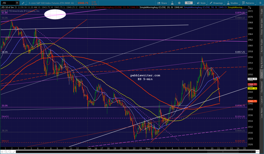The image size is (264, 154).
Task: Show the Live News side panel
Action: pyautogui.click(x=262, y=113)
